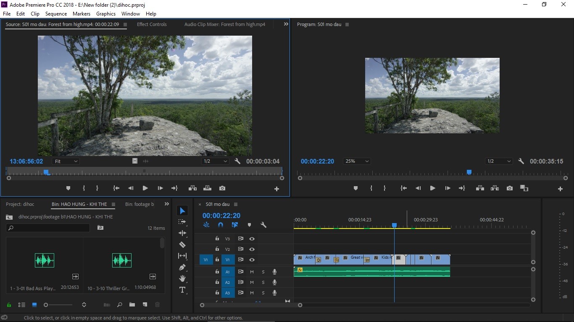Viewport: 574px width, 322px height.
Task: Click the Insert button in Source monitor
Action: [x=193, y=189]
